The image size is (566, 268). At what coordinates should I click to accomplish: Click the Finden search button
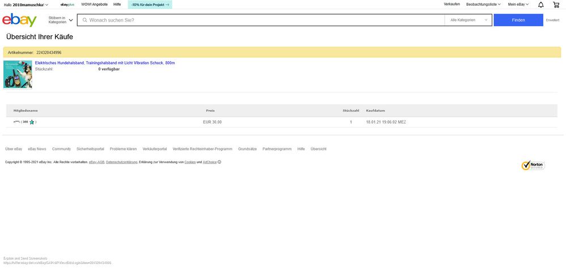(518, 20)
